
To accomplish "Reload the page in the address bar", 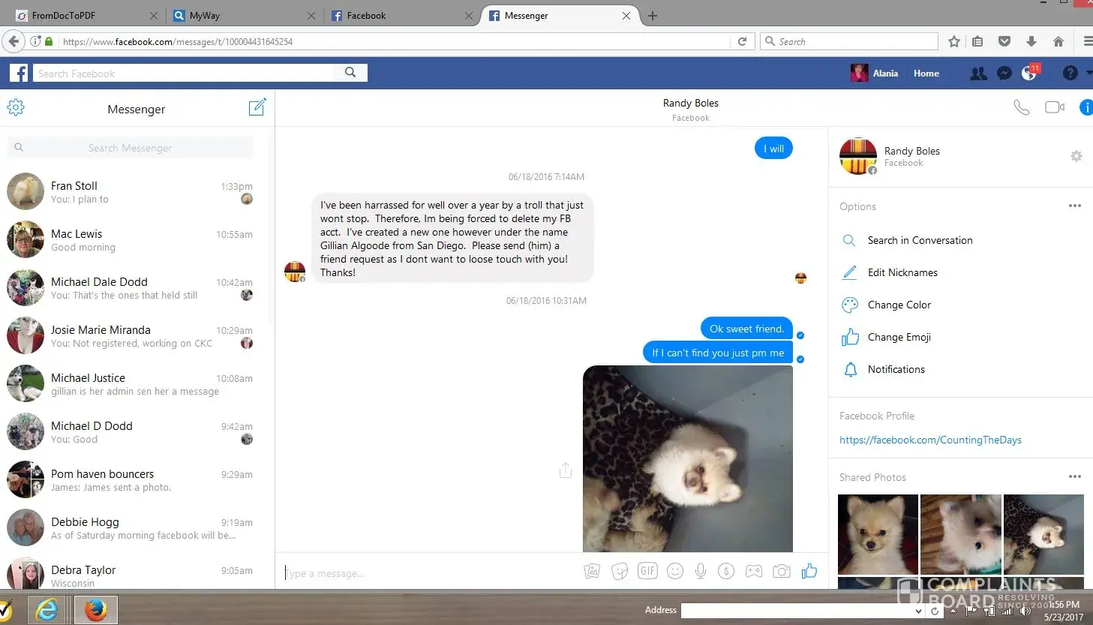I will tap(742, 41).
